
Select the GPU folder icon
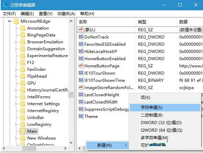click(23, 83)
